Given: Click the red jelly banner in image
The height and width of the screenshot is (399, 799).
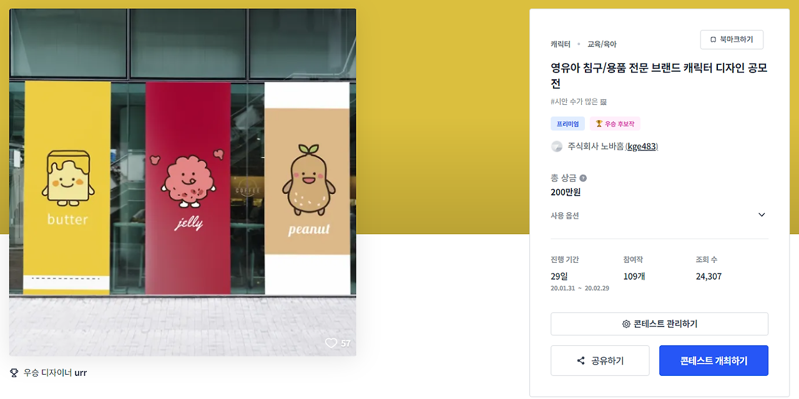Looking at the screenshot, I should (188, 187).
